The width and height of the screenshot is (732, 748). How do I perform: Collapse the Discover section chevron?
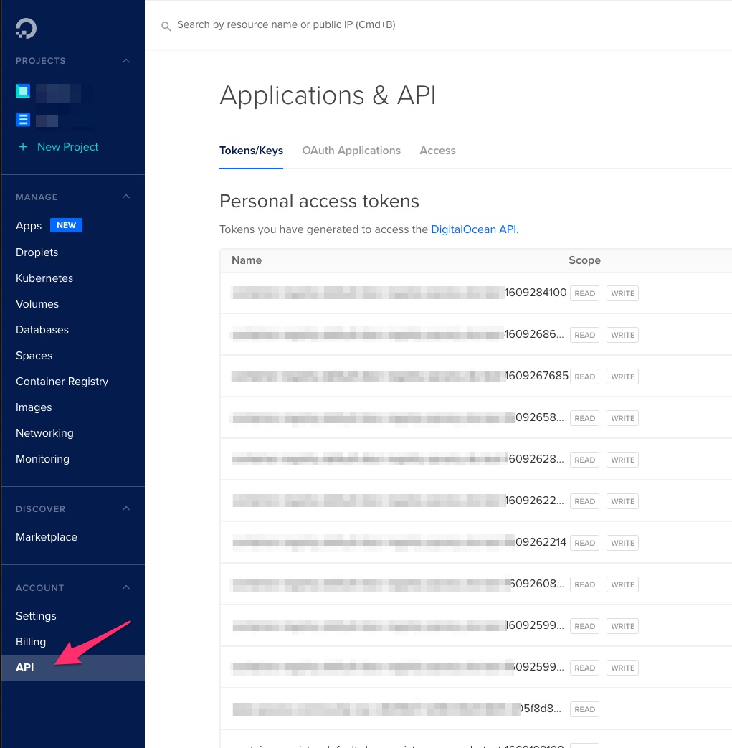126,508
